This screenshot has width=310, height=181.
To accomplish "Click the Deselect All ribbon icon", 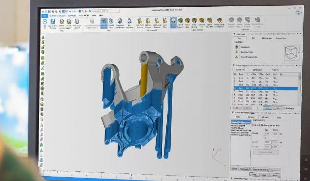I will [x=202, y=23].
